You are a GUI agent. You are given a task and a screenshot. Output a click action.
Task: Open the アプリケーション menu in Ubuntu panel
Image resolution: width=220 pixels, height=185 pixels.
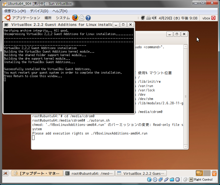(x=26, y=18)
